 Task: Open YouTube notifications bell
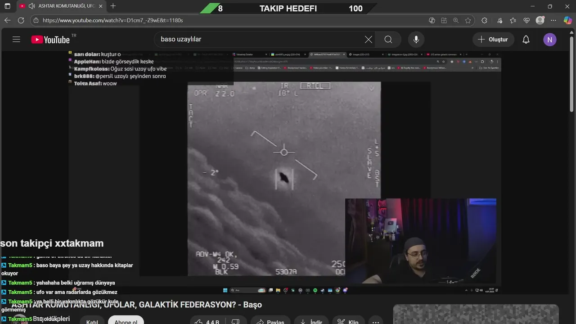point(526,39)
